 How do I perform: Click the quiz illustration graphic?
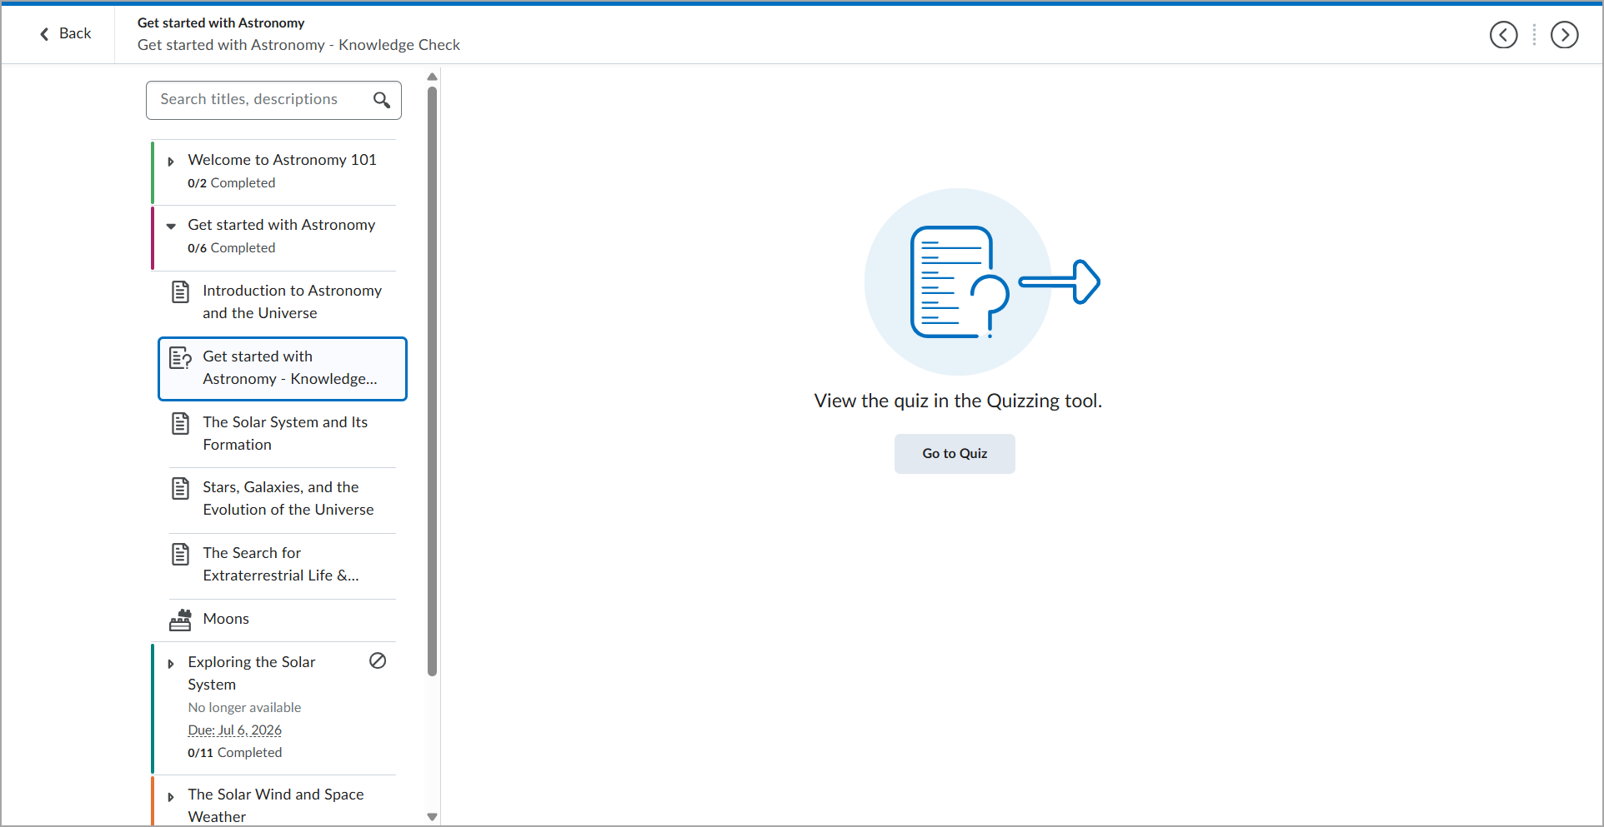coord(982,282)
